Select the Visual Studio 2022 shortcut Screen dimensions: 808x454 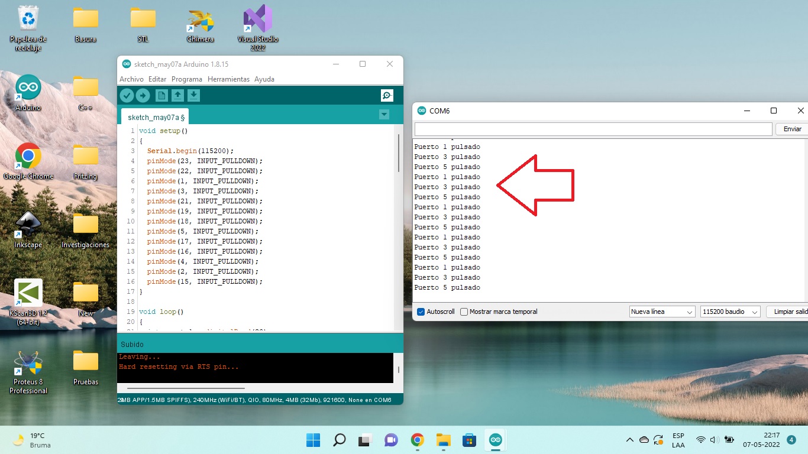coord(257,28)
